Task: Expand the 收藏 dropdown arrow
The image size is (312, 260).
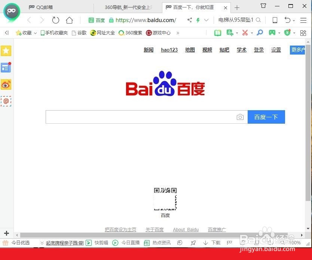Action: click(x=35, y=33)
